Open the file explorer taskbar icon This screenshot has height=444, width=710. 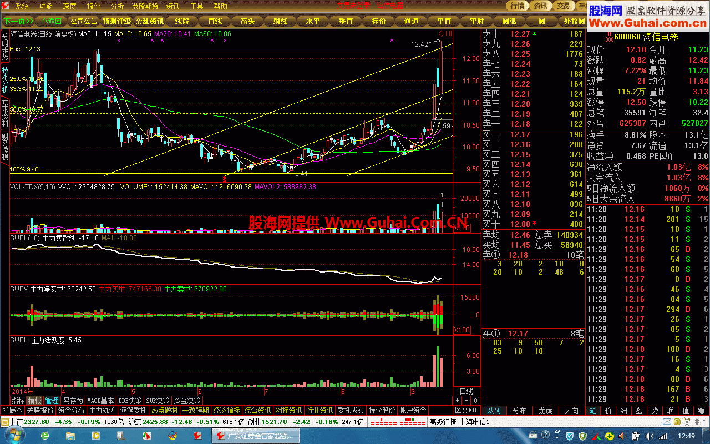[x=70, y=436]
